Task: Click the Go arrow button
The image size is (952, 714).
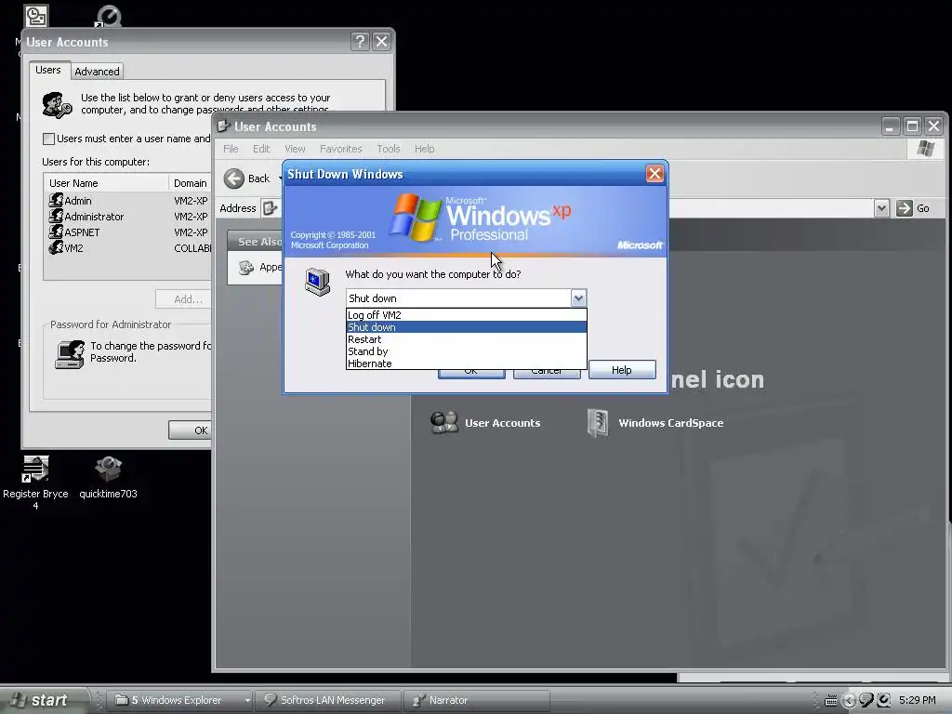Action: tap(905, 208)
